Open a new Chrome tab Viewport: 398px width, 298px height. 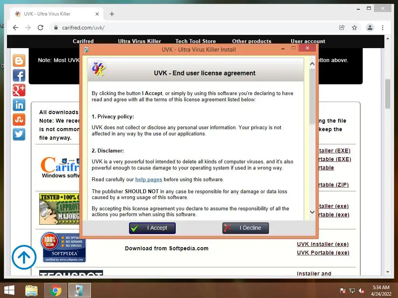pos(112,14)
